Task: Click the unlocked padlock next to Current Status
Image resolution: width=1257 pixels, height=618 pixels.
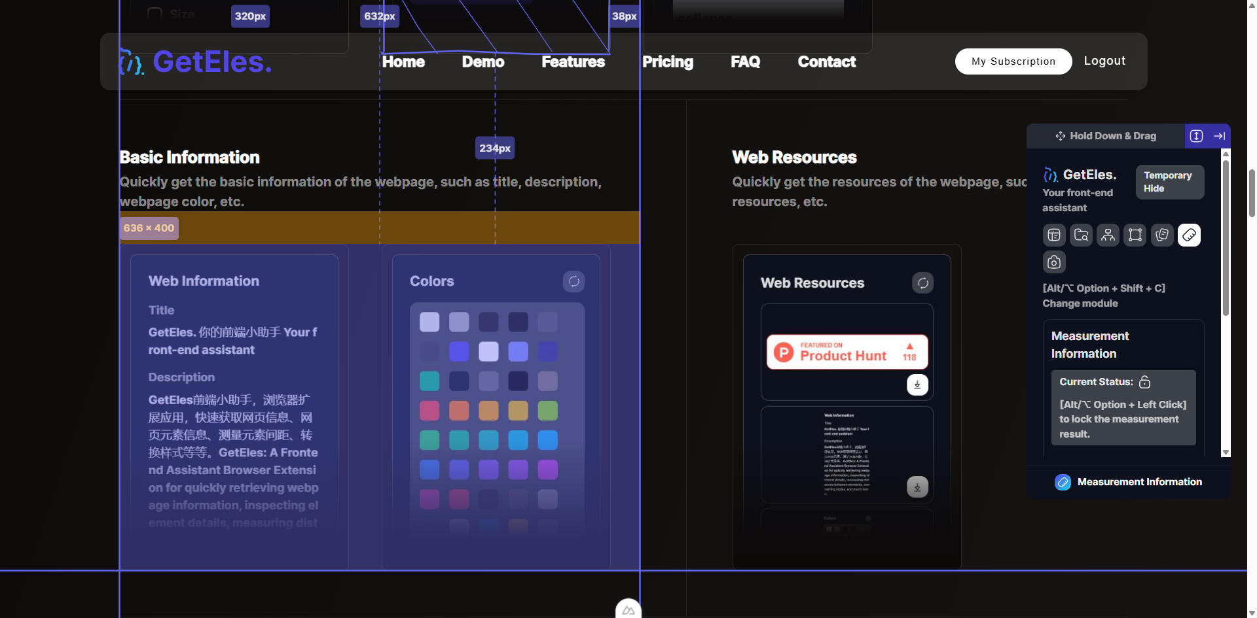Action: 1144,382
